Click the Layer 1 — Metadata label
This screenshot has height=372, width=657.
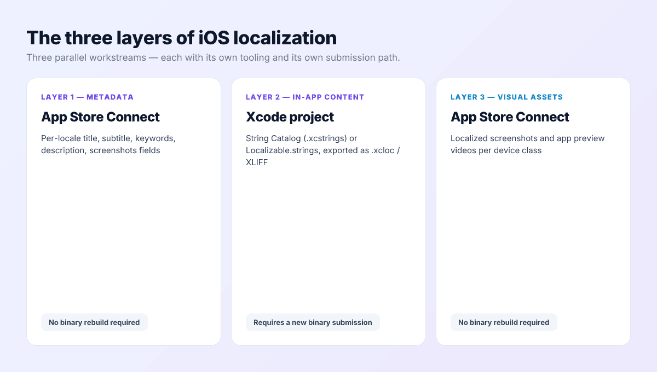87,97
